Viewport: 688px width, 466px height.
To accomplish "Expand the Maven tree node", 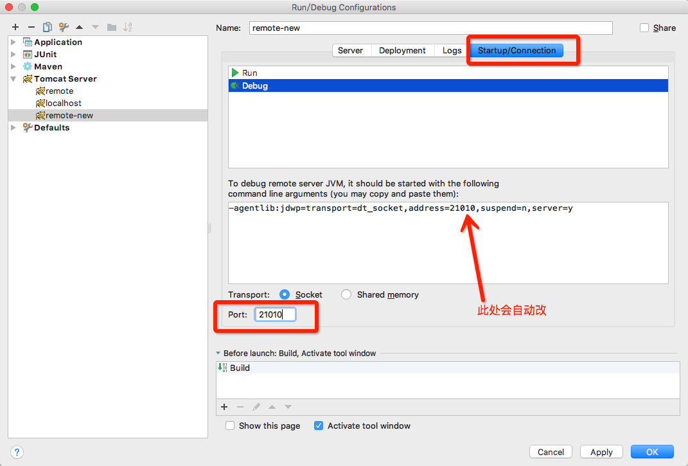I will click(x=13, y=66).
